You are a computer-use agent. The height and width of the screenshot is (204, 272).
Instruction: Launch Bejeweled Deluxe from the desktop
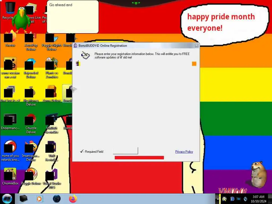click(x=31, y=68)
